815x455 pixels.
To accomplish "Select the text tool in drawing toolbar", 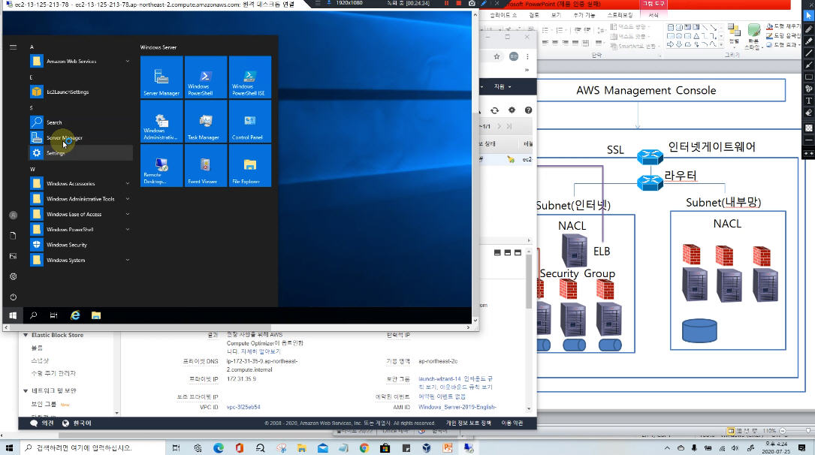I will tap(809, 101).
